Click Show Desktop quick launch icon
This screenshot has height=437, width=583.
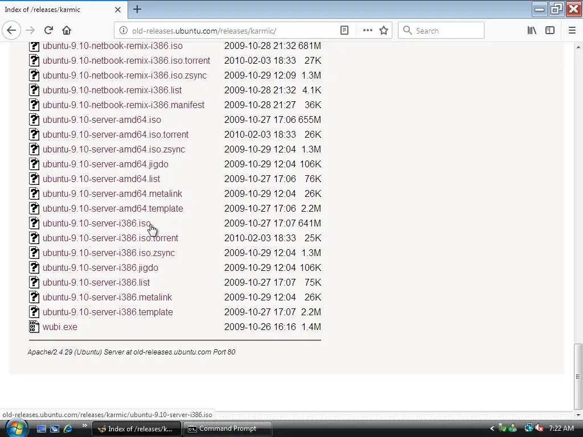41,428
